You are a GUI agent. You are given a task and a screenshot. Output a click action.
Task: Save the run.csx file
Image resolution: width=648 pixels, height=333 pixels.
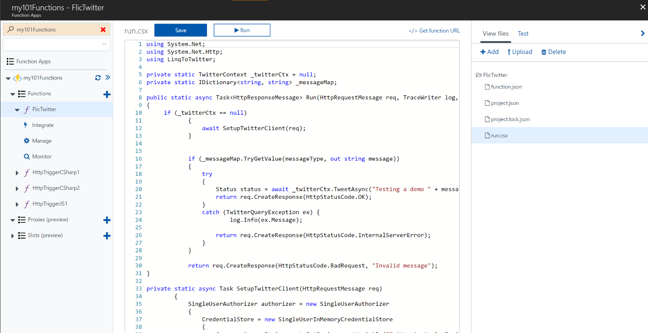[x=181, y=30]
